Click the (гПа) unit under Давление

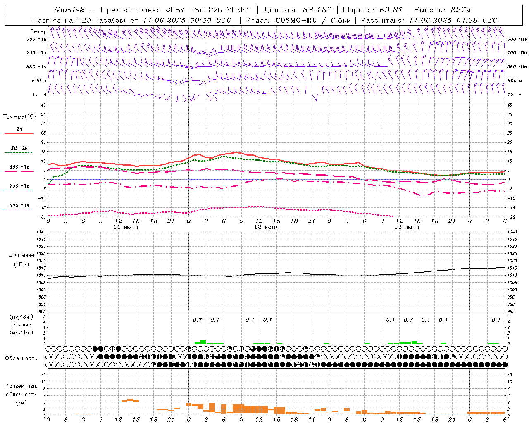pos(21,264)
